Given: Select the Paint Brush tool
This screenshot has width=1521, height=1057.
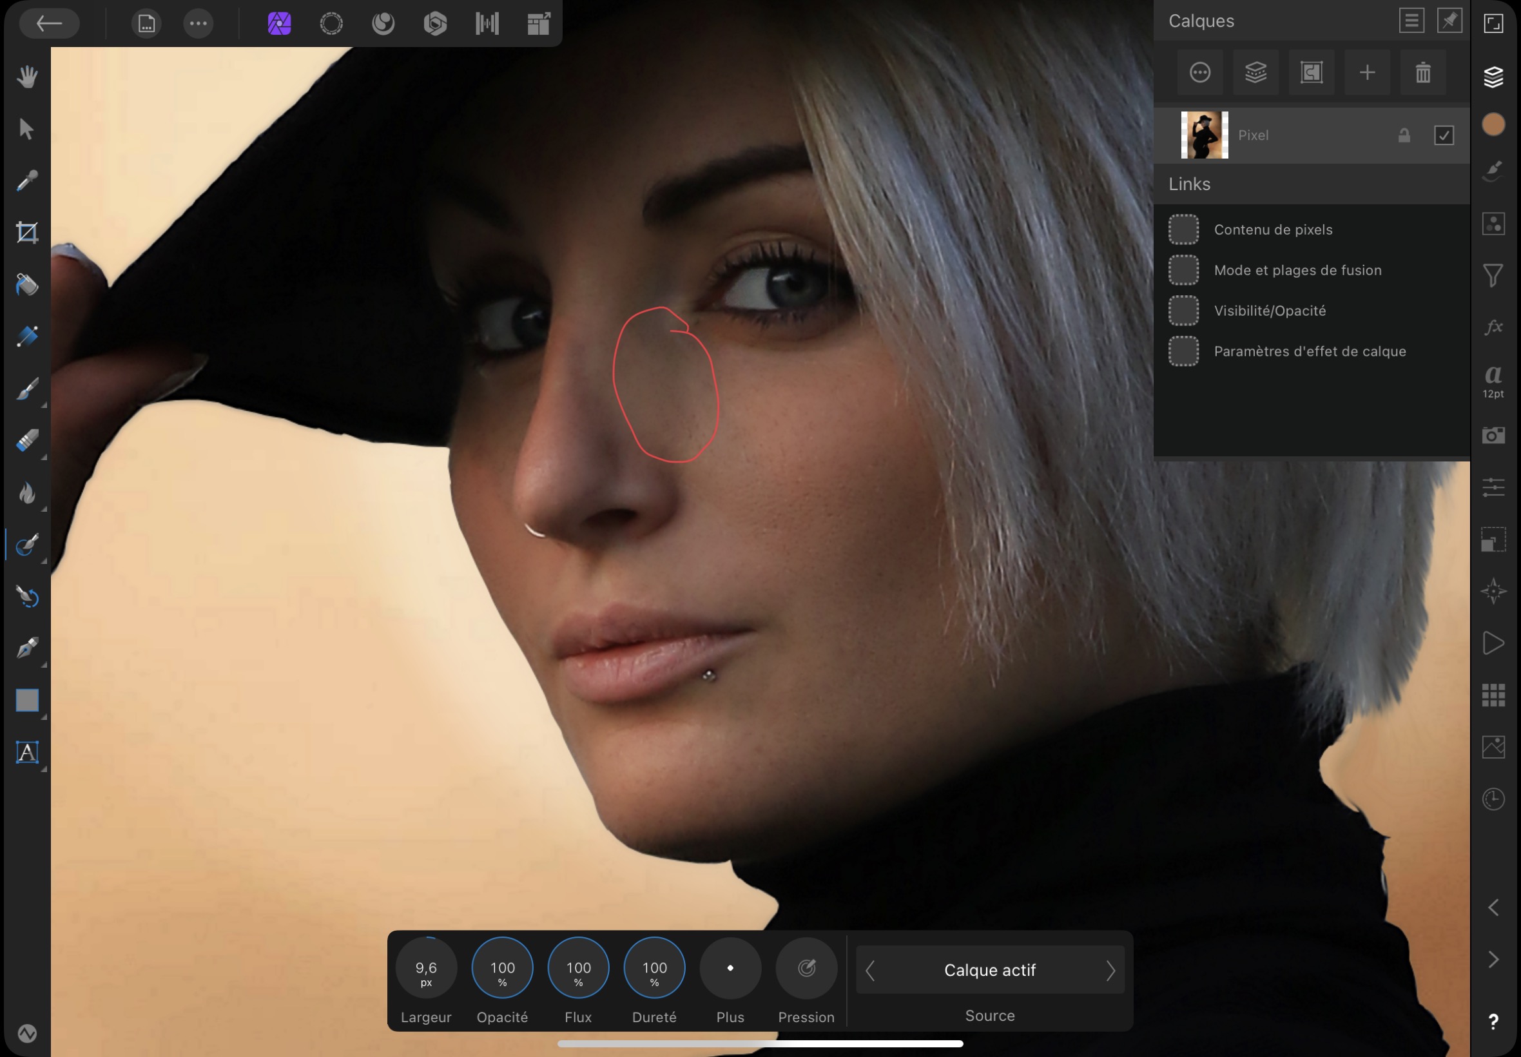Looking at the screenshot, I should [x=26, y=389].
